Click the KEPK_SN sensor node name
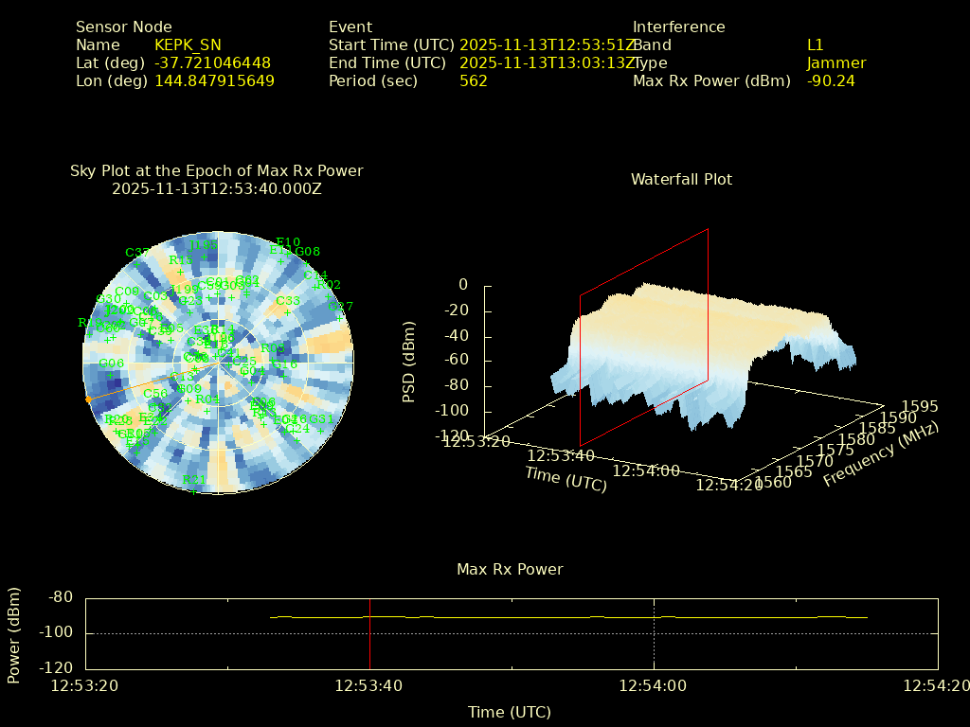Image resolution: width=970 pixels, height=727 pixels. click(188, 44)
